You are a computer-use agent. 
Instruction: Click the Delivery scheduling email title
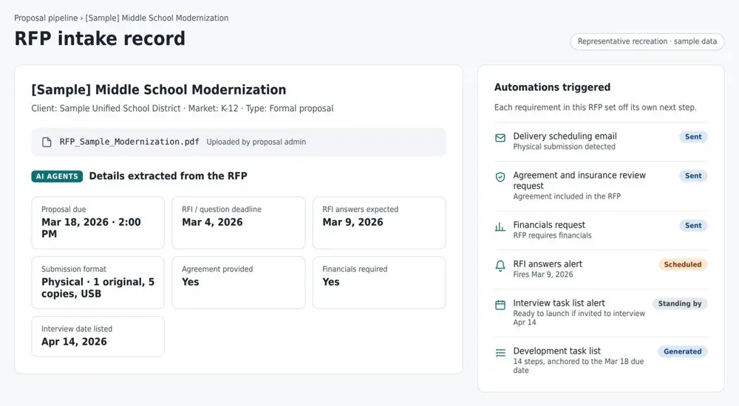click(x=565, y=136)
